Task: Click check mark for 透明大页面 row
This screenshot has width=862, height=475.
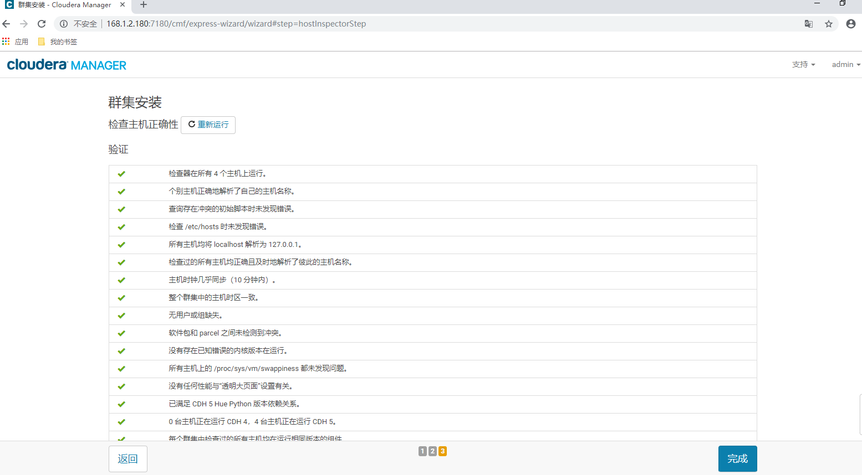Action: [121, 386]
